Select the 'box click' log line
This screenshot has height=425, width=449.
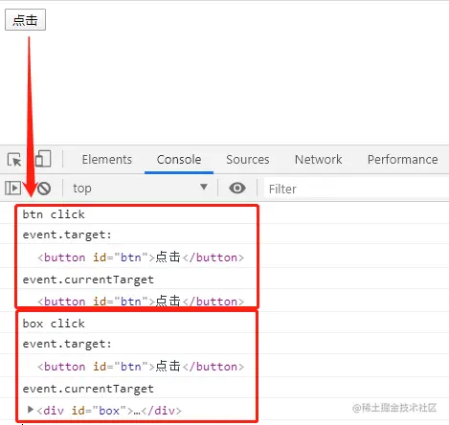(54, 324)
